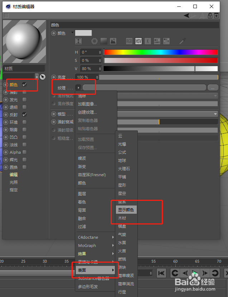The height and width of the screenshot is (297, 228).
Task: Expand the C4doctane submenu
Action: tap(96, 237)
